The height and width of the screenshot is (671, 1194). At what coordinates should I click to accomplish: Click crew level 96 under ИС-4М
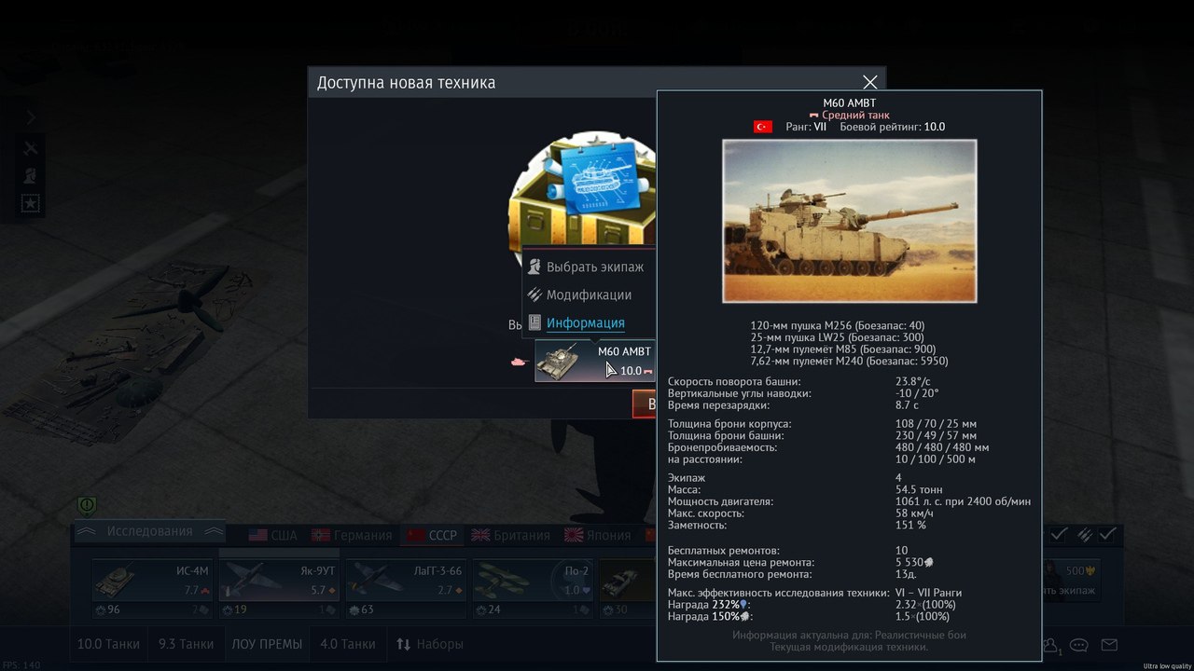(108, 610)
